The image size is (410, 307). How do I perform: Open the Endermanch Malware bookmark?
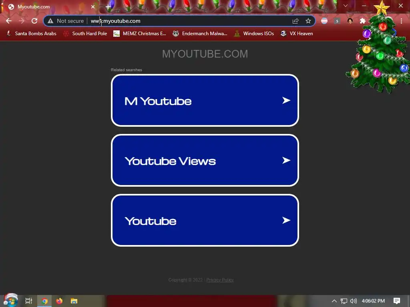(x=200, y=34)
